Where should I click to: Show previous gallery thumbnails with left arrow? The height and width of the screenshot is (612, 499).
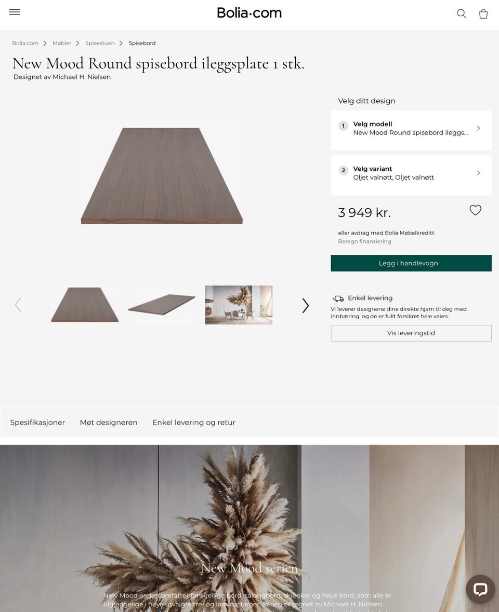tap(18, 304)
